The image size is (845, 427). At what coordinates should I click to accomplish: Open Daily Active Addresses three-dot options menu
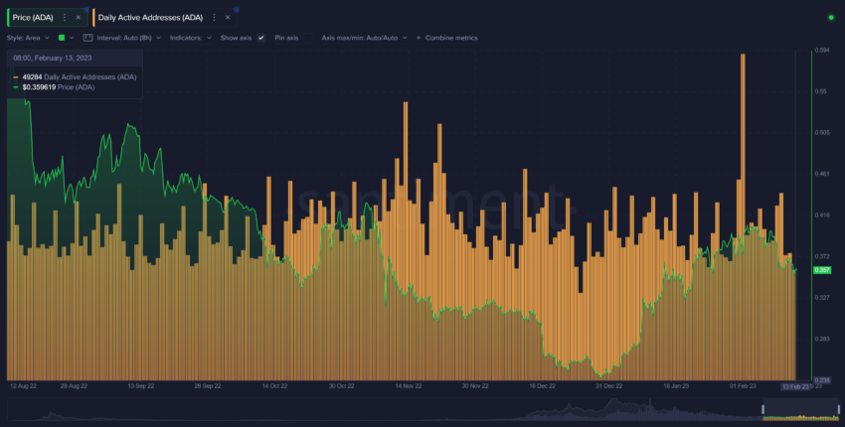[x=214, y=18]
